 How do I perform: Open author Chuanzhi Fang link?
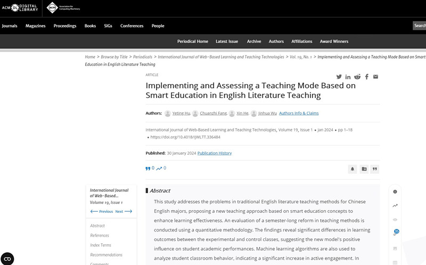(214, 113)
